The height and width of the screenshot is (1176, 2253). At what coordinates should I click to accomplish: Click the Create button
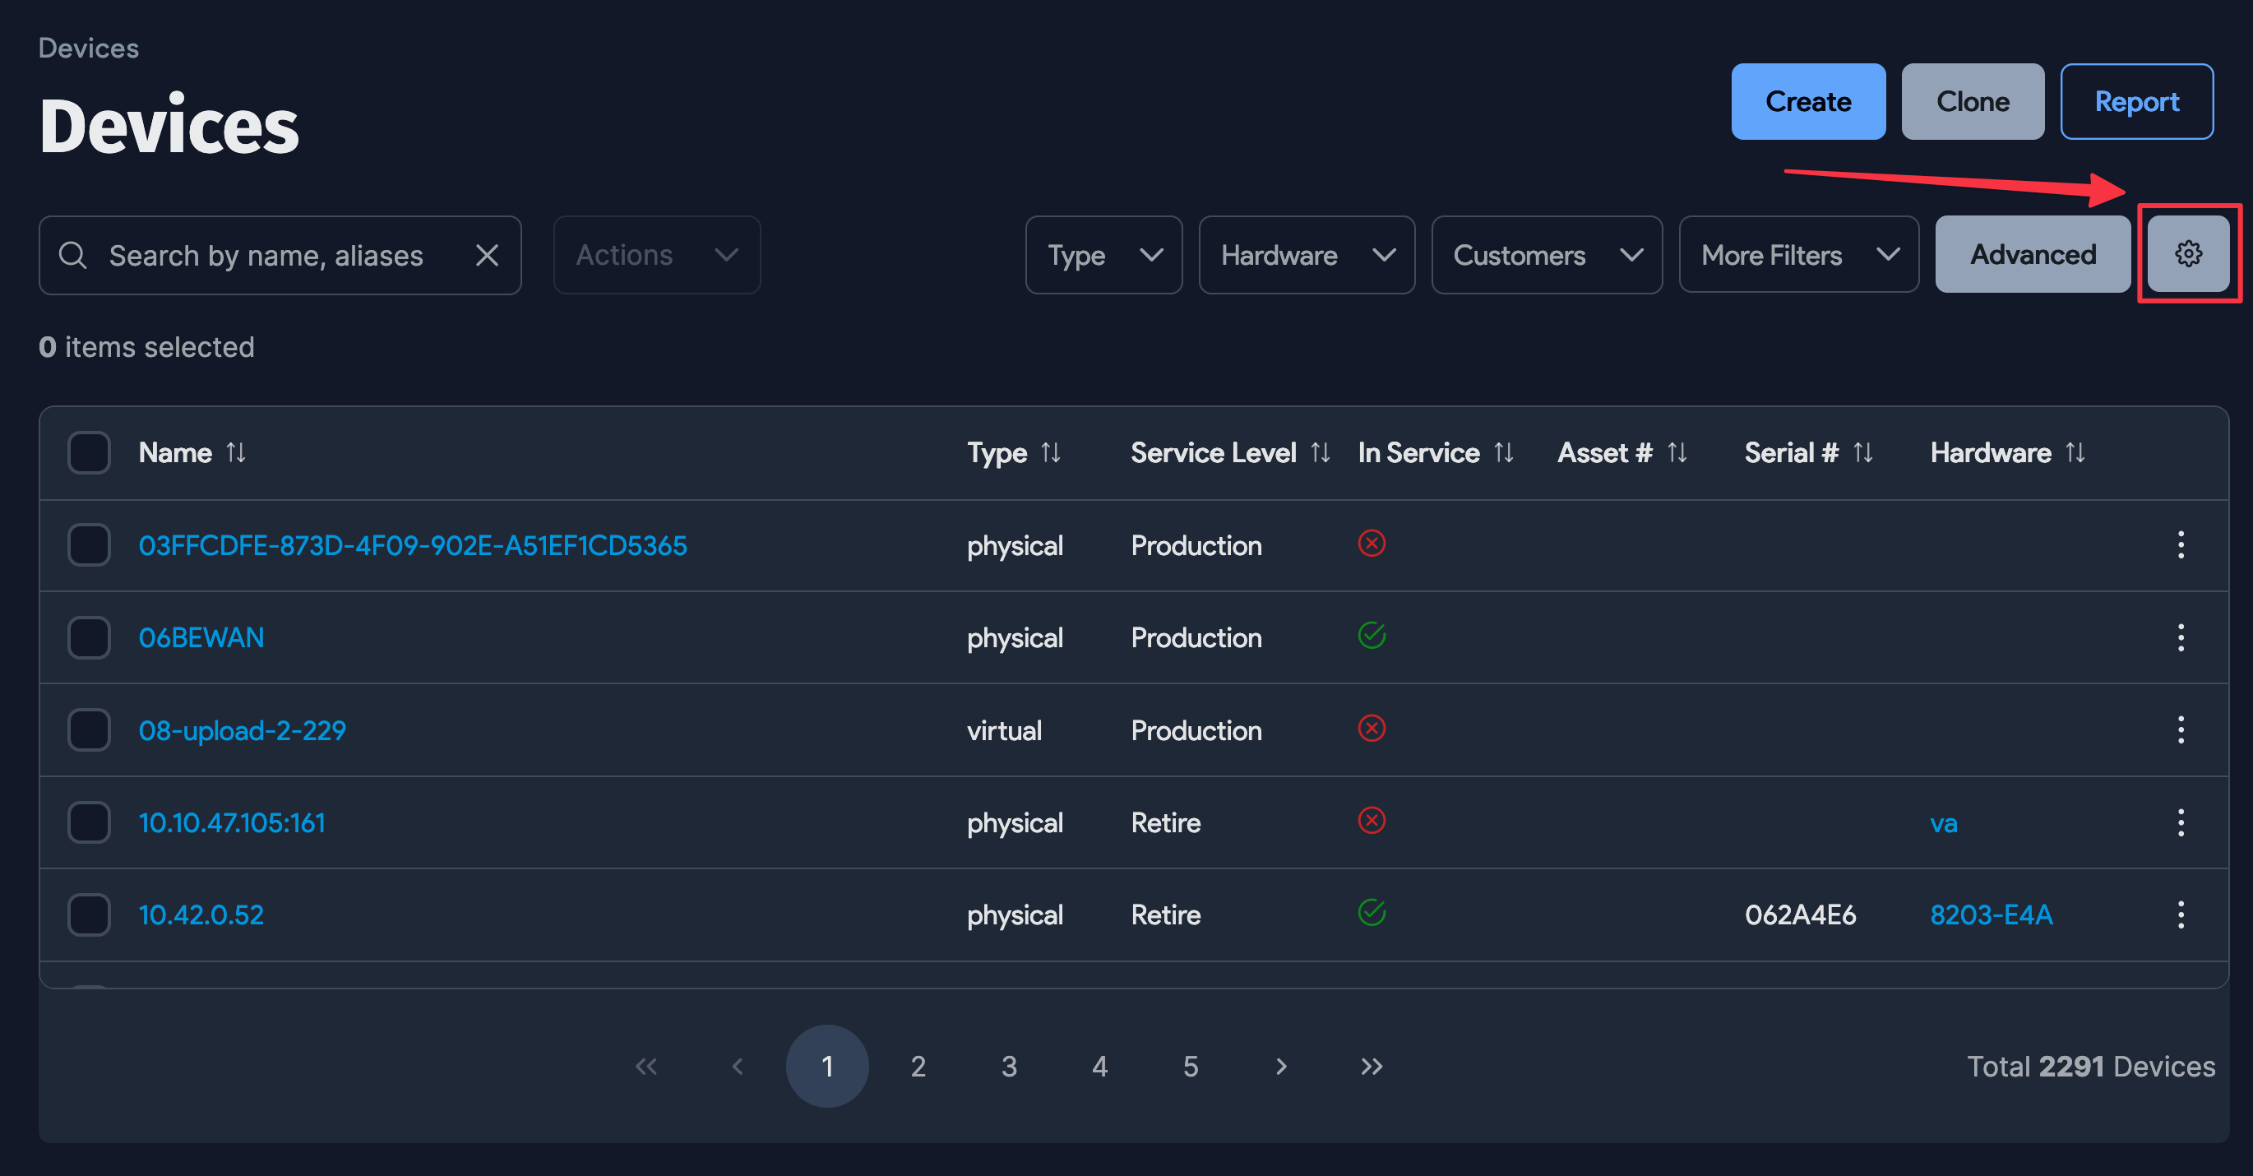[1807, 101]
